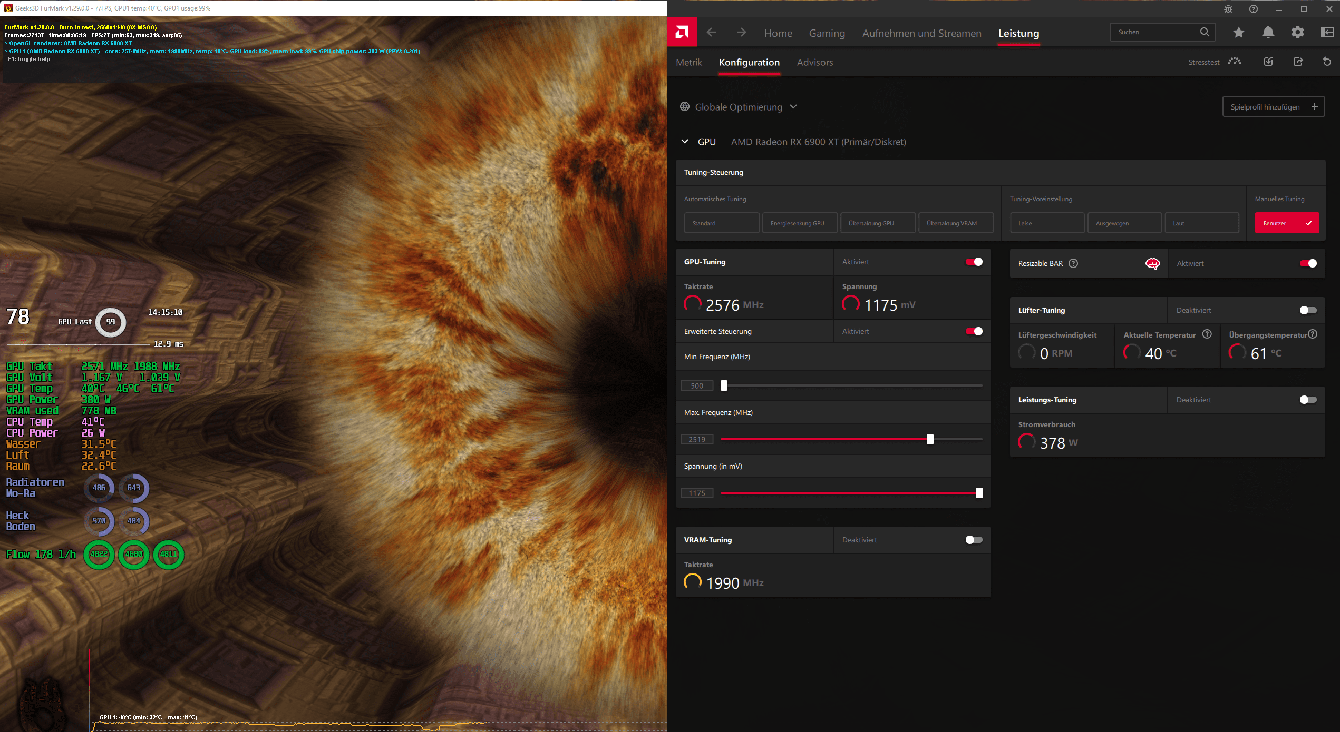Click Min Frequenz slider handle

pyautogui.click(x=724, y=385)
